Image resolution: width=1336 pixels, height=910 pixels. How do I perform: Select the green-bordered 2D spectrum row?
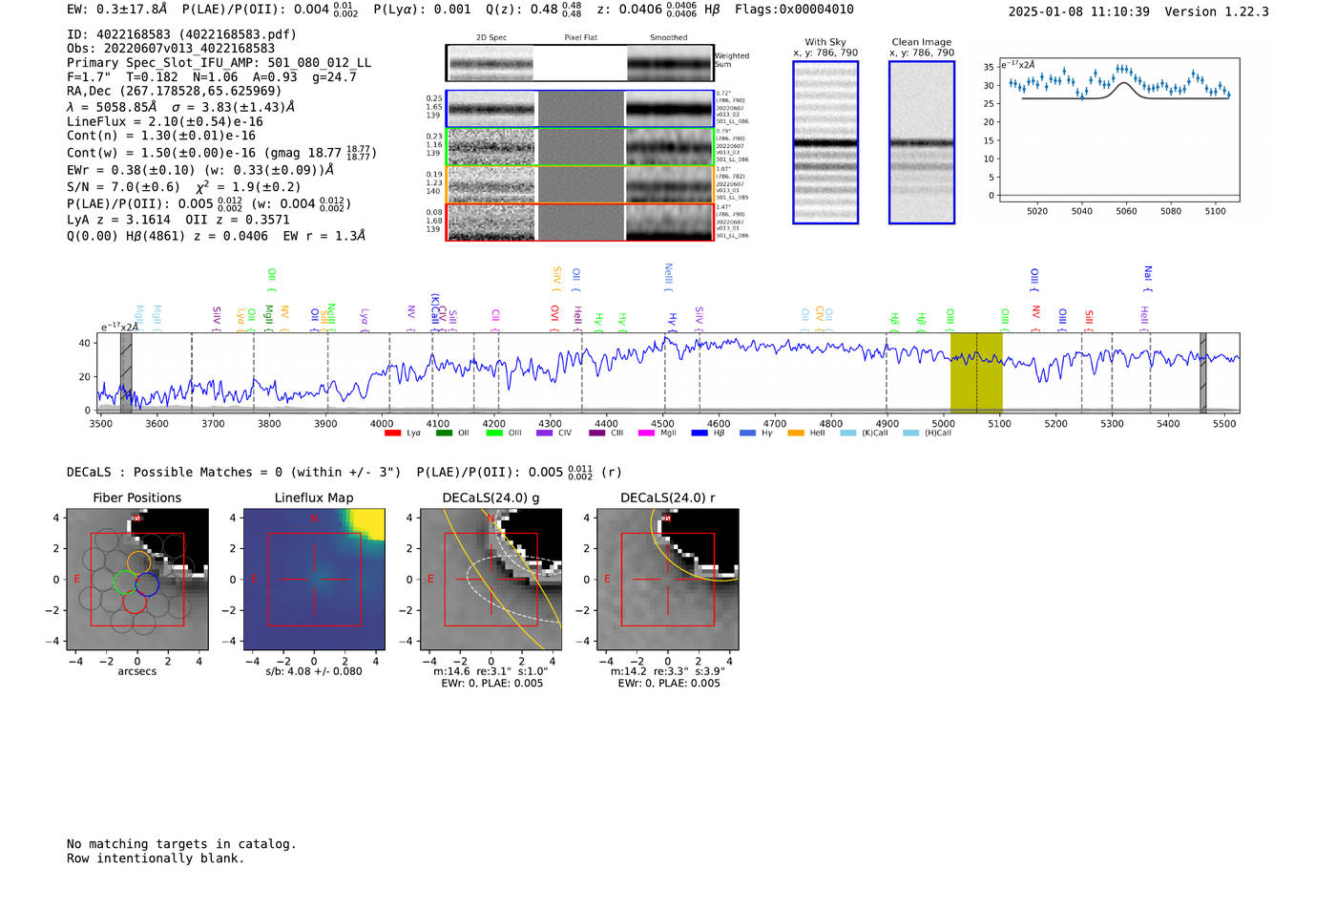pyautogui.click(x=580, y=146)
